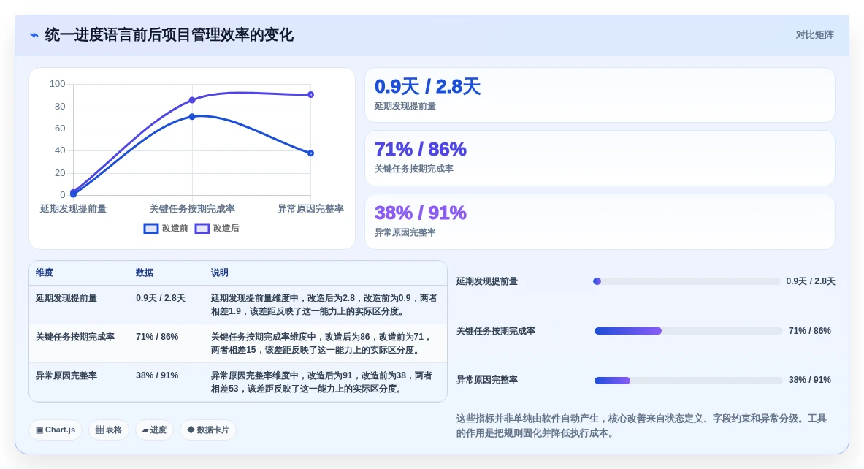Click the diamond icon in 数据卡片 chip
Screen dimensions: 864x469
click(x=191, y=430)
